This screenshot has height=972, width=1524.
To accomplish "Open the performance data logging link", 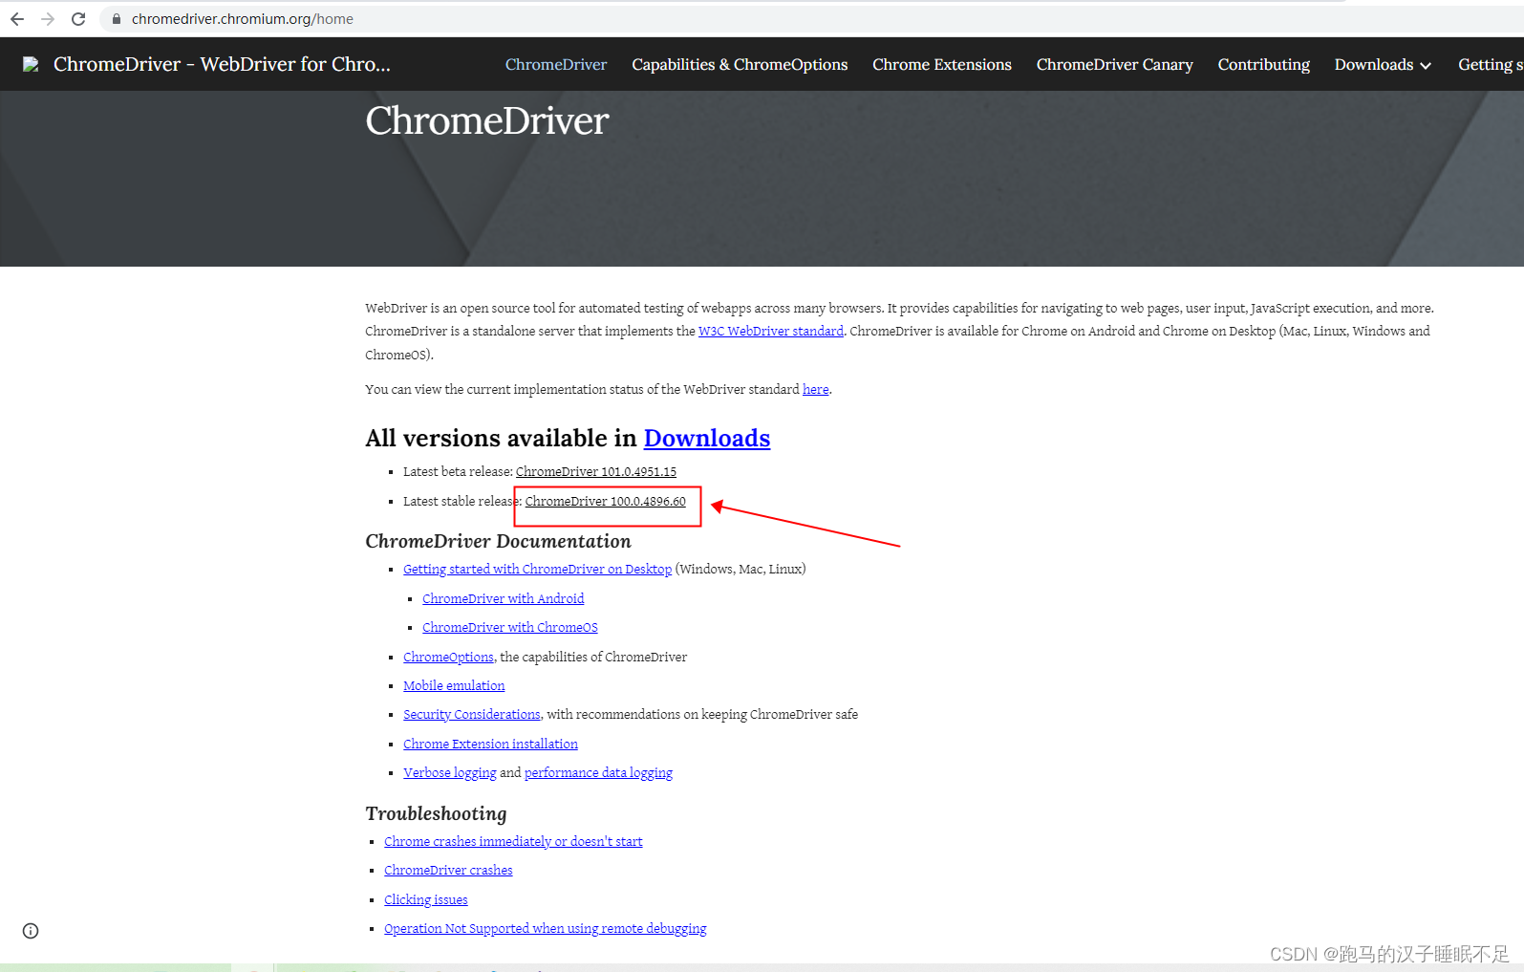I will tap(598, 773).
